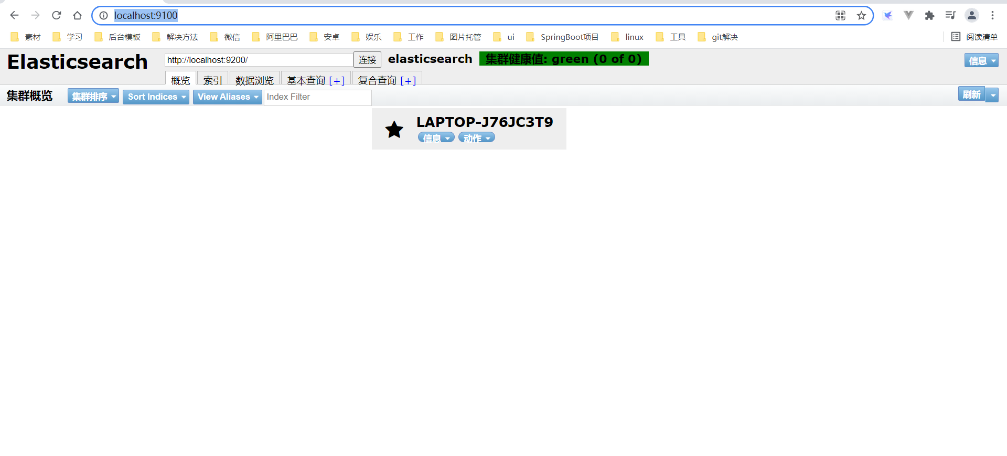
Task: Open the 后台模板 bookmark folder
Action: 117,37
